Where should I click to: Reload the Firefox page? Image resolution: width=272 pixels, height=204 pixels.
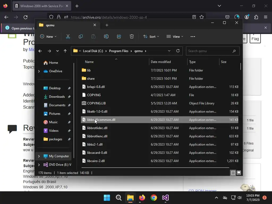[x=25, y=17]
